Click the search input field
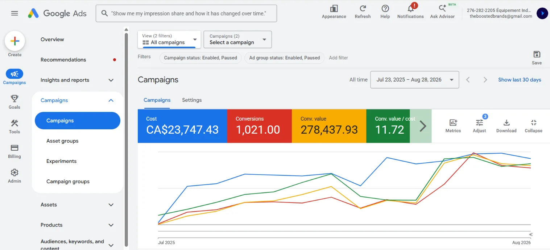 click(186, 13)
